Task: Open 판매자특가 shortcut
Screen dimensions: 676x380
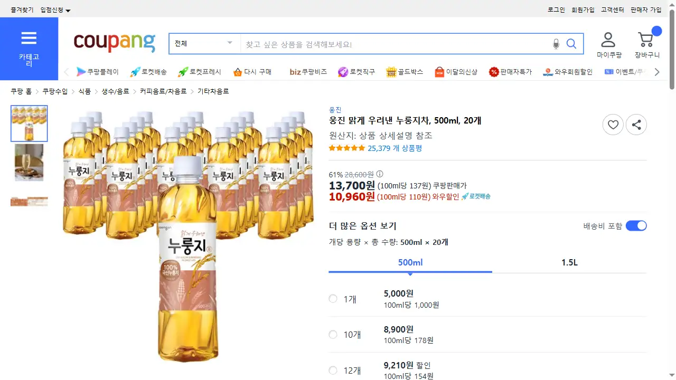Action: coord(510,72)
